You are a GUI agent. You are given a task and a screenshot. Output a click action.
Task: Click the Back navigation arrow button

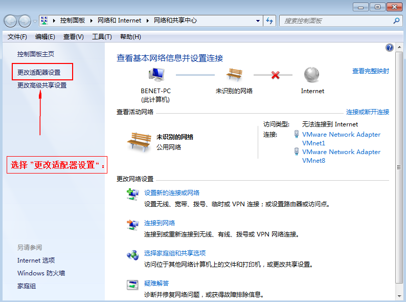[11, 21]
